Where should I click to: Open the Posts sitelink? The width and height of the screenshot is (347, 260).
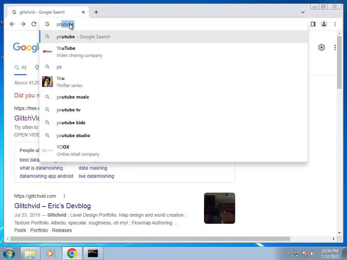[x=20, y=230]
